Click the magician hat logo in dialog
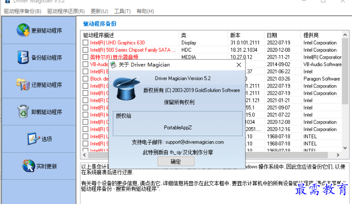Image resolution: width=352 pixels, height=204 pixels. coord(126,88)
